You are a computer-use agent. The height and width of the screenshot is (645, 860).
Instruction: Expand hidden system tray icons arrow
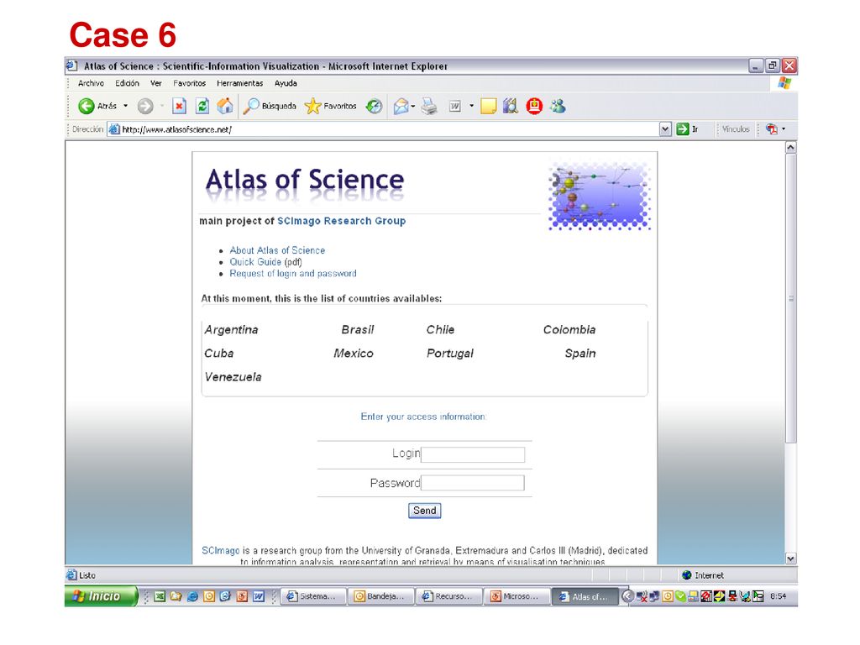[628, 596]
